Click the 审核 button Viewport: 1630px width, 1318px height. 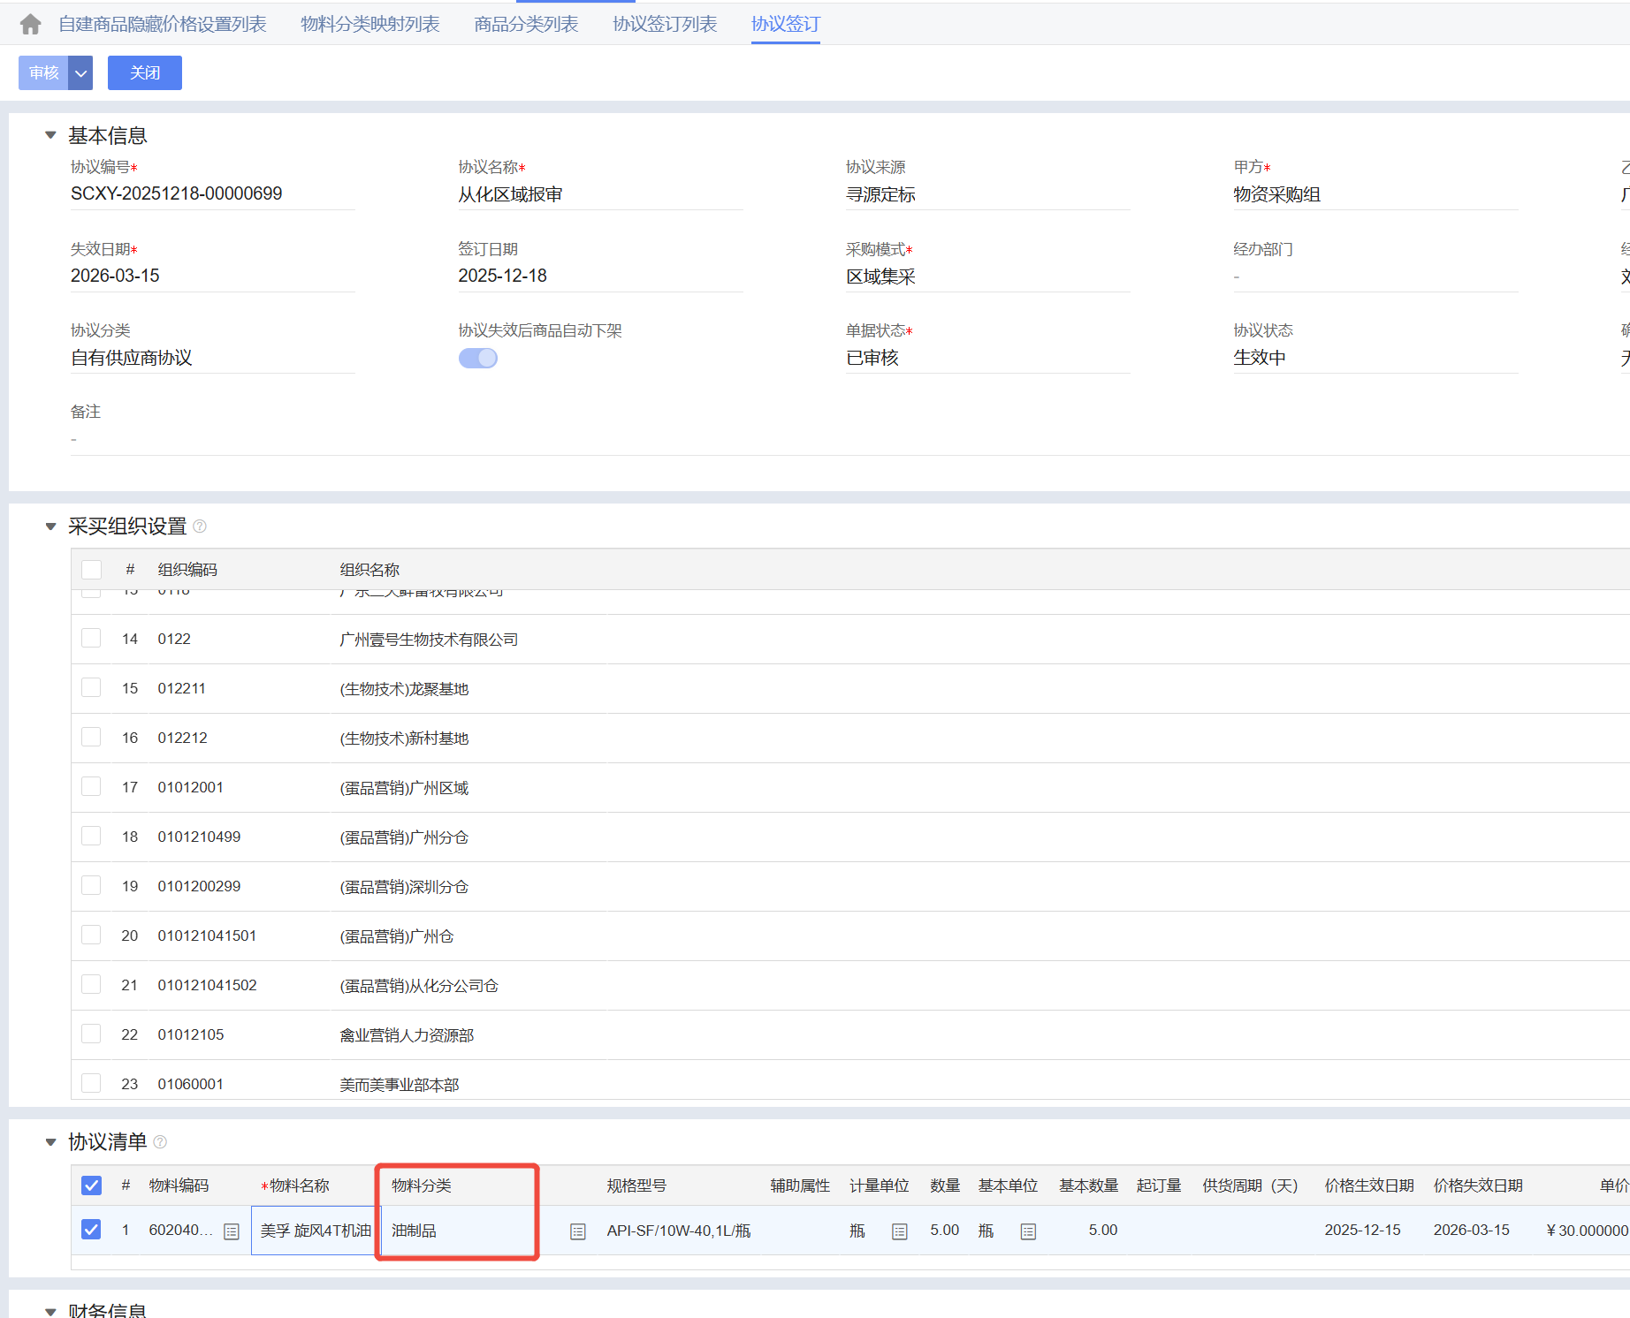[43, 72]
